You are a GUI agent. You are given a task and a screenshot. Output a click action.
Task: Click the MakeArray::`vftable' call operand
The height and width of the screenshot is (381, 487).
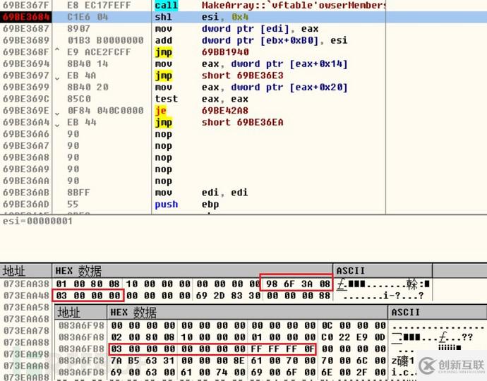(294, 5)
